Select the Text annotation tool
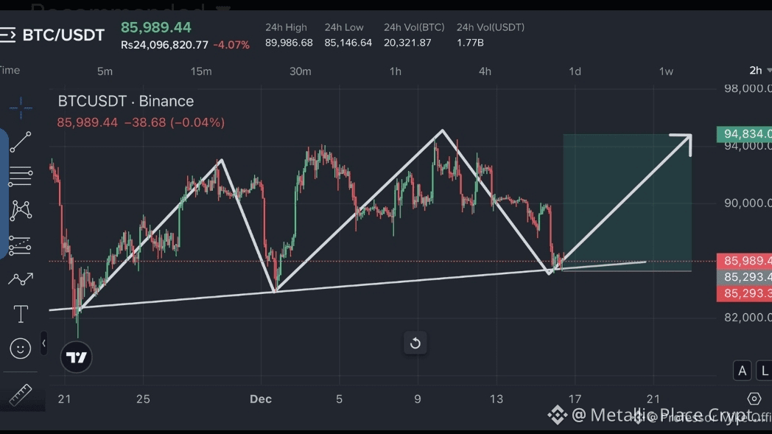The width and height of the screenshot is (772, 434). [21, 314]
